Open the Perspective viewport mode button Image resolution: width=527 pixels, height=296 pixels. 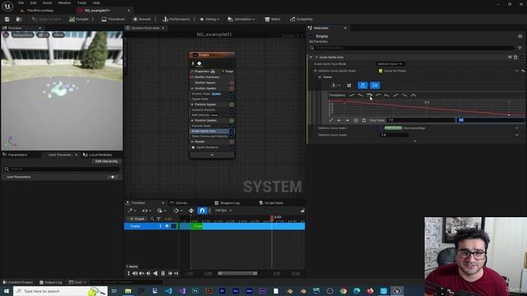click(23, 35)
